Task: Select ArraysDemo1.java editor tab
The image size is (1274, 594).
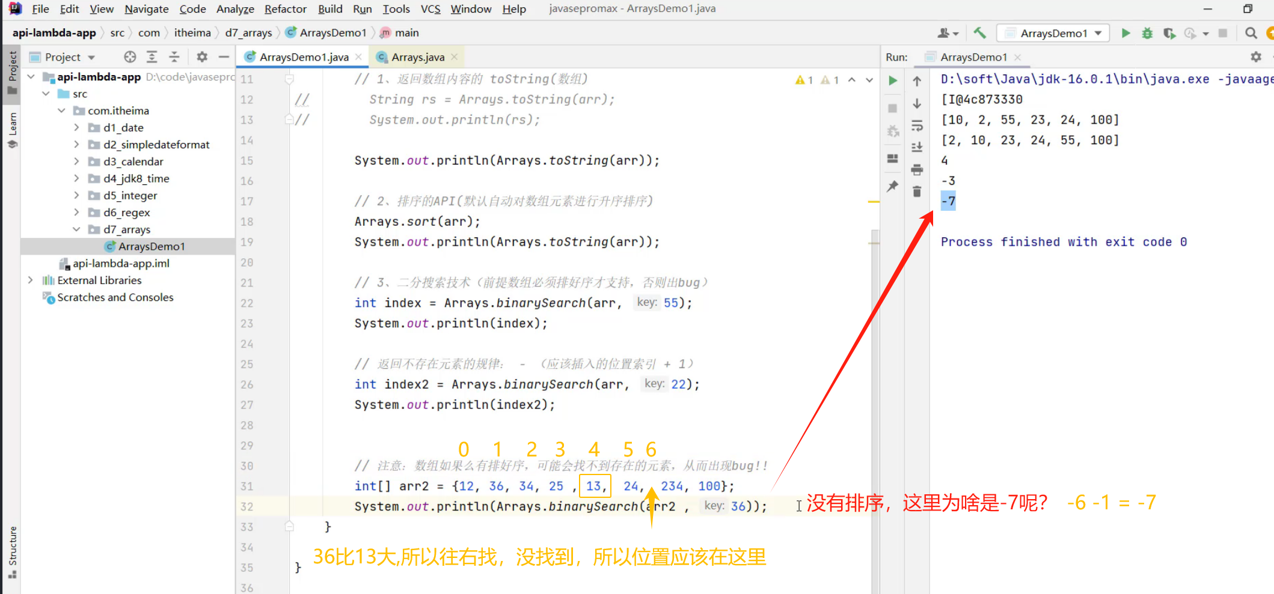Action: pos(304,57)
